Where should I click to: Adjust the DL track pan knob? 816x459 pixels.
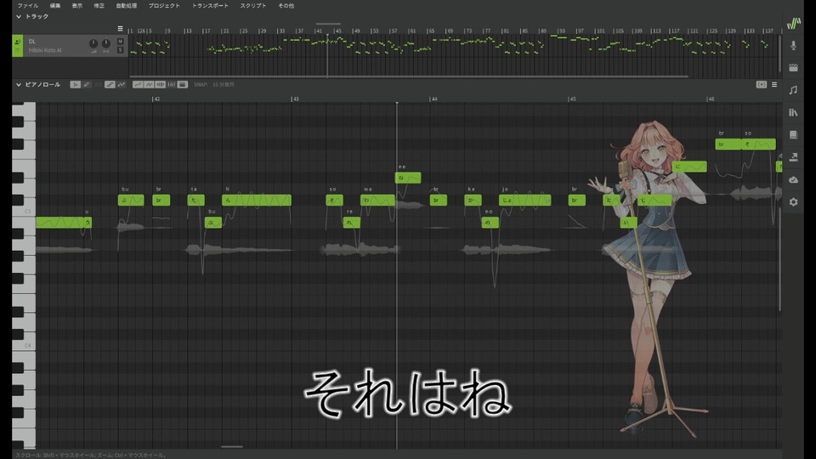coord(106,43)
